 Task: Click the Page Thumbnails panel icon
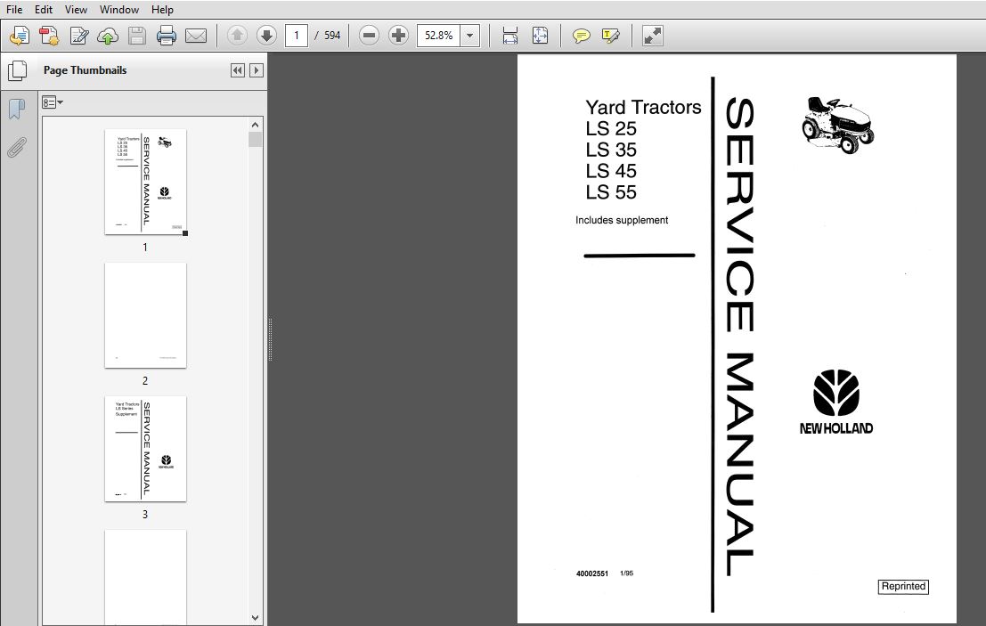(17, 70)
